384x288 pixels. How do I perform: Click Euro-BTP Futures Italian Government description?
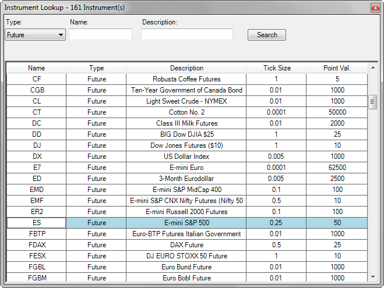pyautogui.click(x=186, y=234)
